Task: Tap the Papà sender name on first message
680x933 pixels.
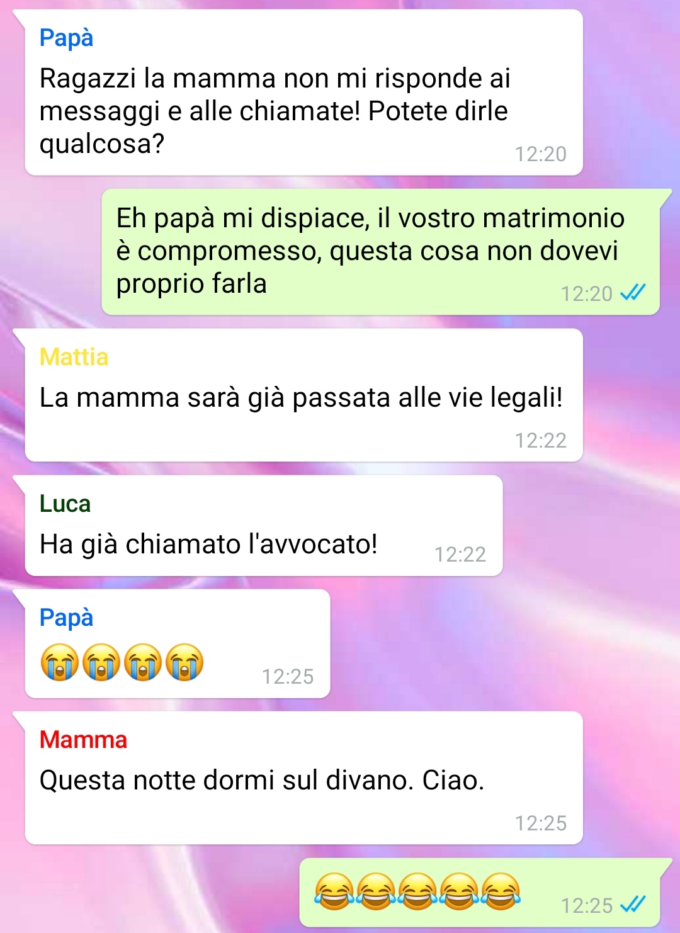Action: click(66, 38)
